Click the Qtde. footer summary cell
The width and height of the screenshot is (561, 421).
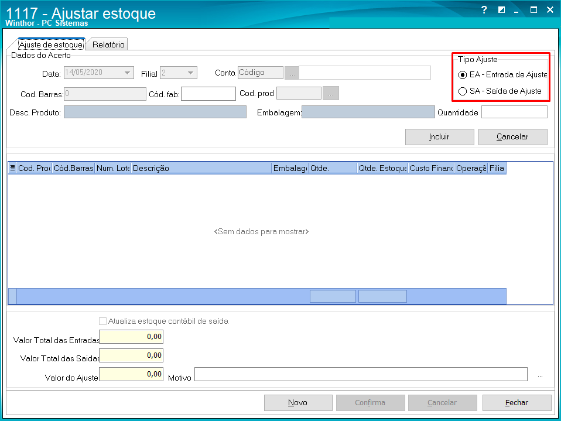[333, 296]
